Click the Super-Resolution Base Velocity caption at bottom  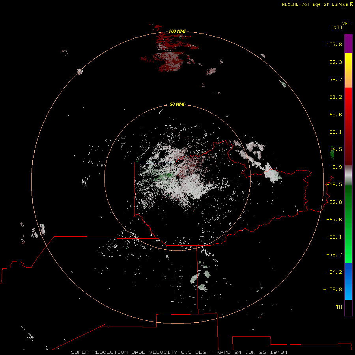point(179,352)
